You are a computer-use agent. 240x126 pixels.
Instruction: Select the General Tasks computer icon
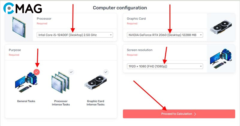[26, 82]
